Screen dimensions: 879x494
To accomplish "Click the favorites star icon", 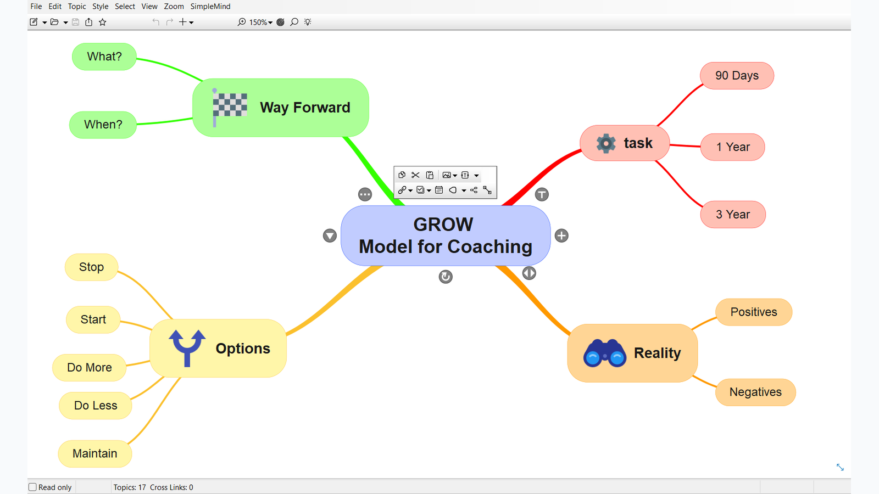I will click(103, 22).
